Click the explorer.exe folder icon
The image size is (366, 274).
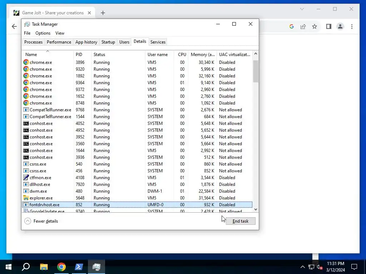click(x=26, y=198)
